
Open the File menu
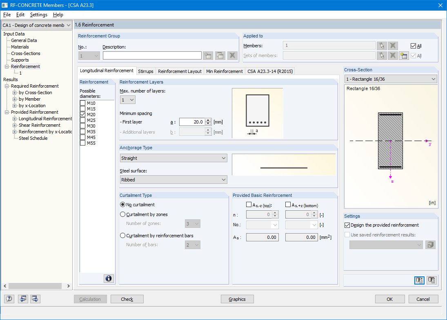7,15
